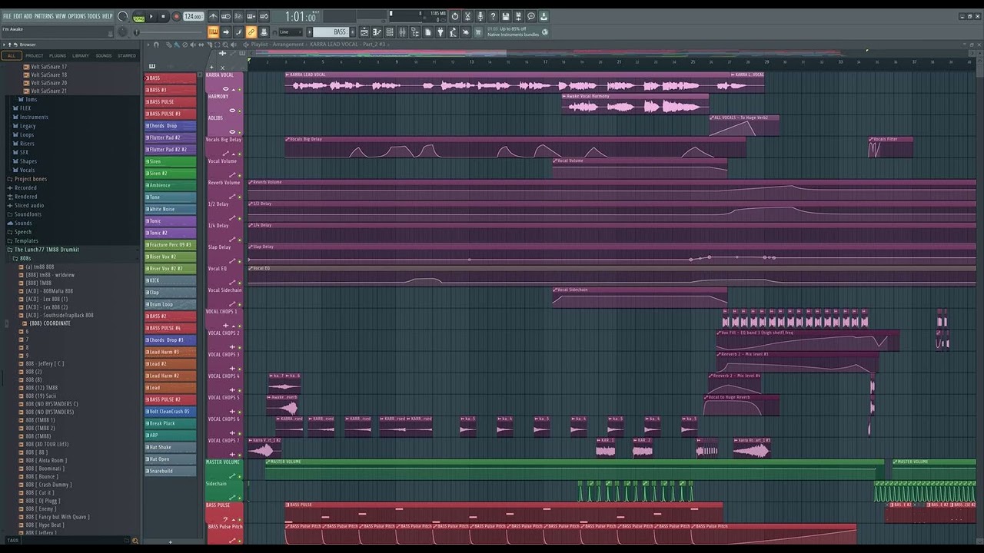Open the OPTIONS menu

77,16
